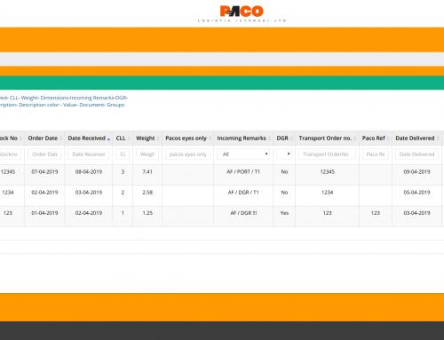Open the DGR filter dropdown
The height and width of the screenshot is (340, 444).
point(284,154)
